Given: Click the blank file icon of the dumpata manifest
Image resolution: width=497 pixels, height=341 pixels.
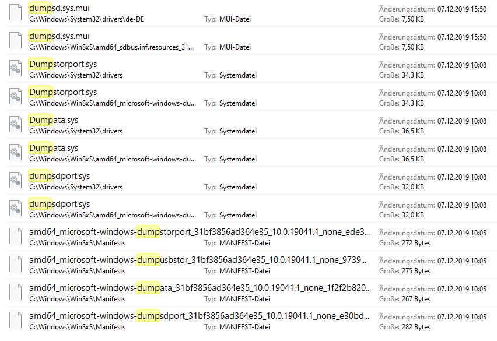Looking at the screenshot, I should (16, 292).
